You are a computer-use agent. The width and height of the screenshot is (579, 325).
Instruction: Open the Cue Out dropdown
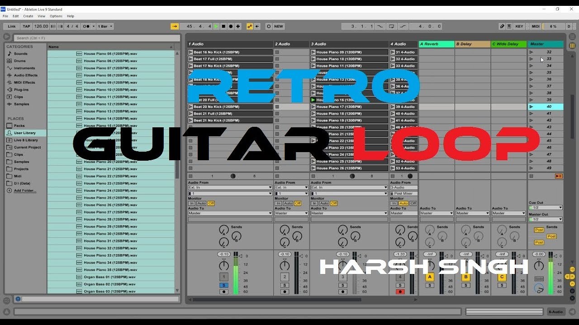click(x=546, y=208)
